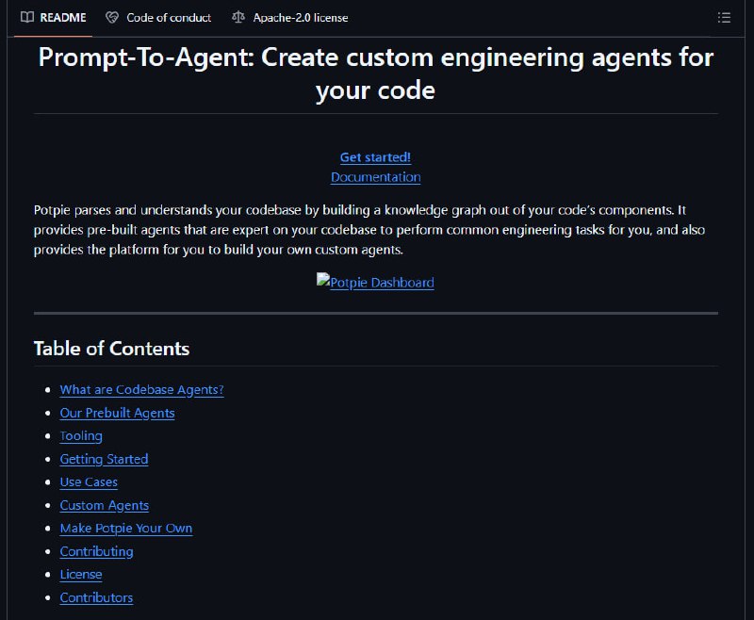754x620 pixels.
Task: Click the broken Potpie Dashboard image icon
Action: [322, 279]
